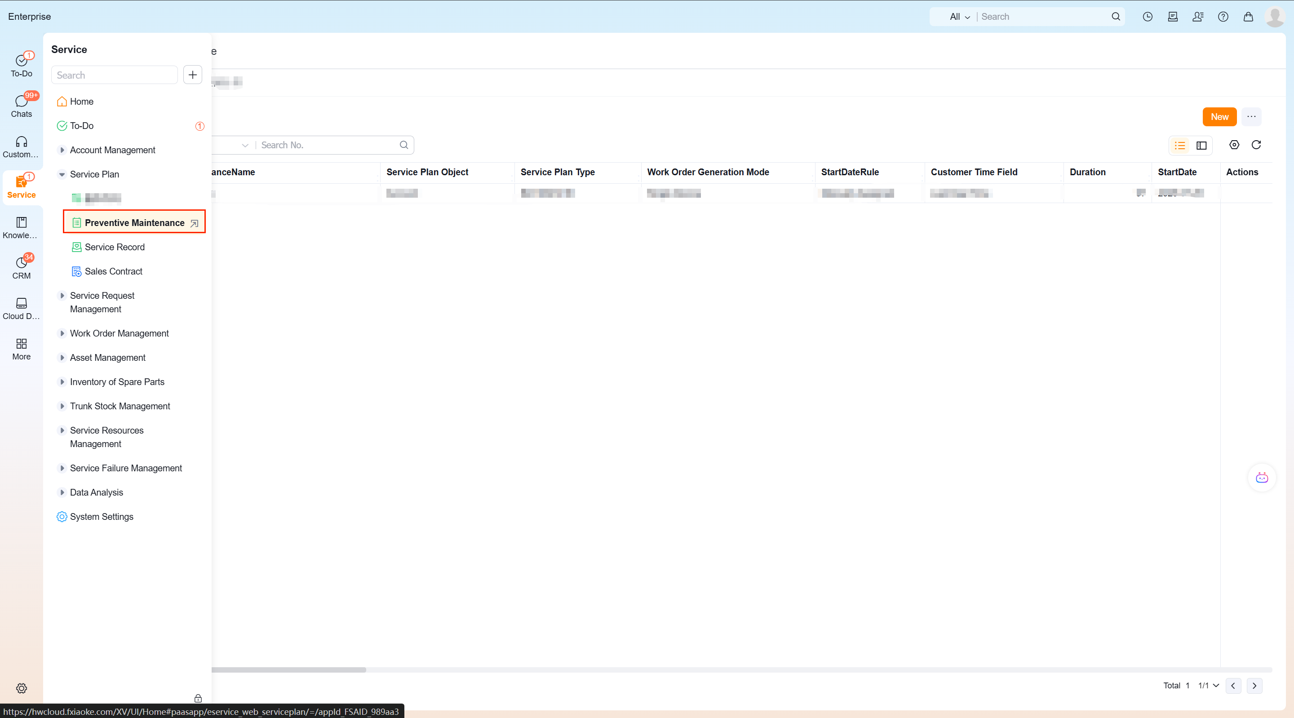Go to previous page of results
Screen dimensions: 1294x718
click(1233, 685)
